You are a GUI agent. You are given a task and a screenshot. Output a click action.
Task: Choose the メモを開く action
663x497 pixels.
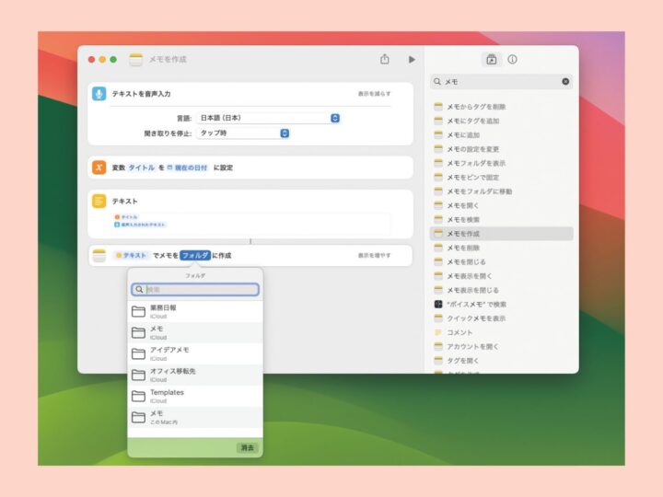point(502,205)
